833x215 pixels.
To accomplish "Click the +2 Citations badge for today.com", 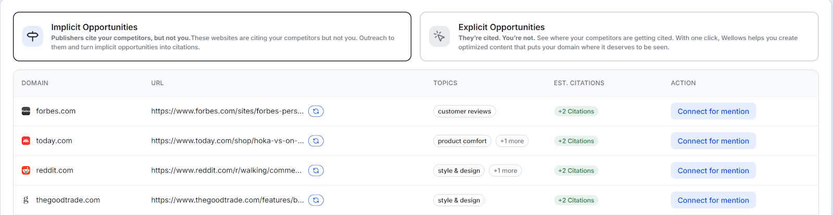I will point(576,141).
